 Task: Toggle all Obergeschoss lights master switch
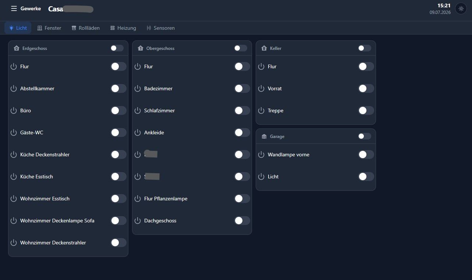click(241, 48)
